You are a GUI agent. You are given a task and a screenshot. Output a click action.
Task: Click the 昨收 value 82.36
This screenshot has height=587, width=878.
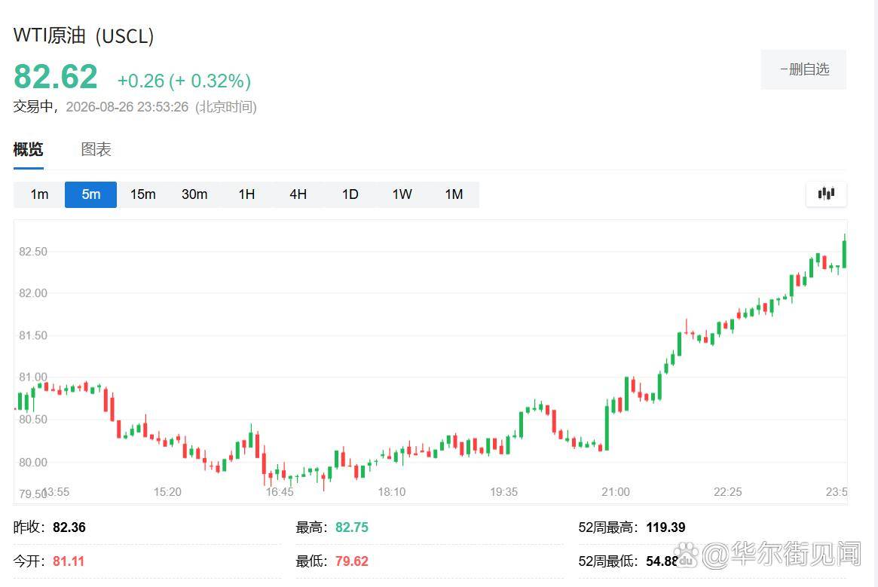pos(69,527)
